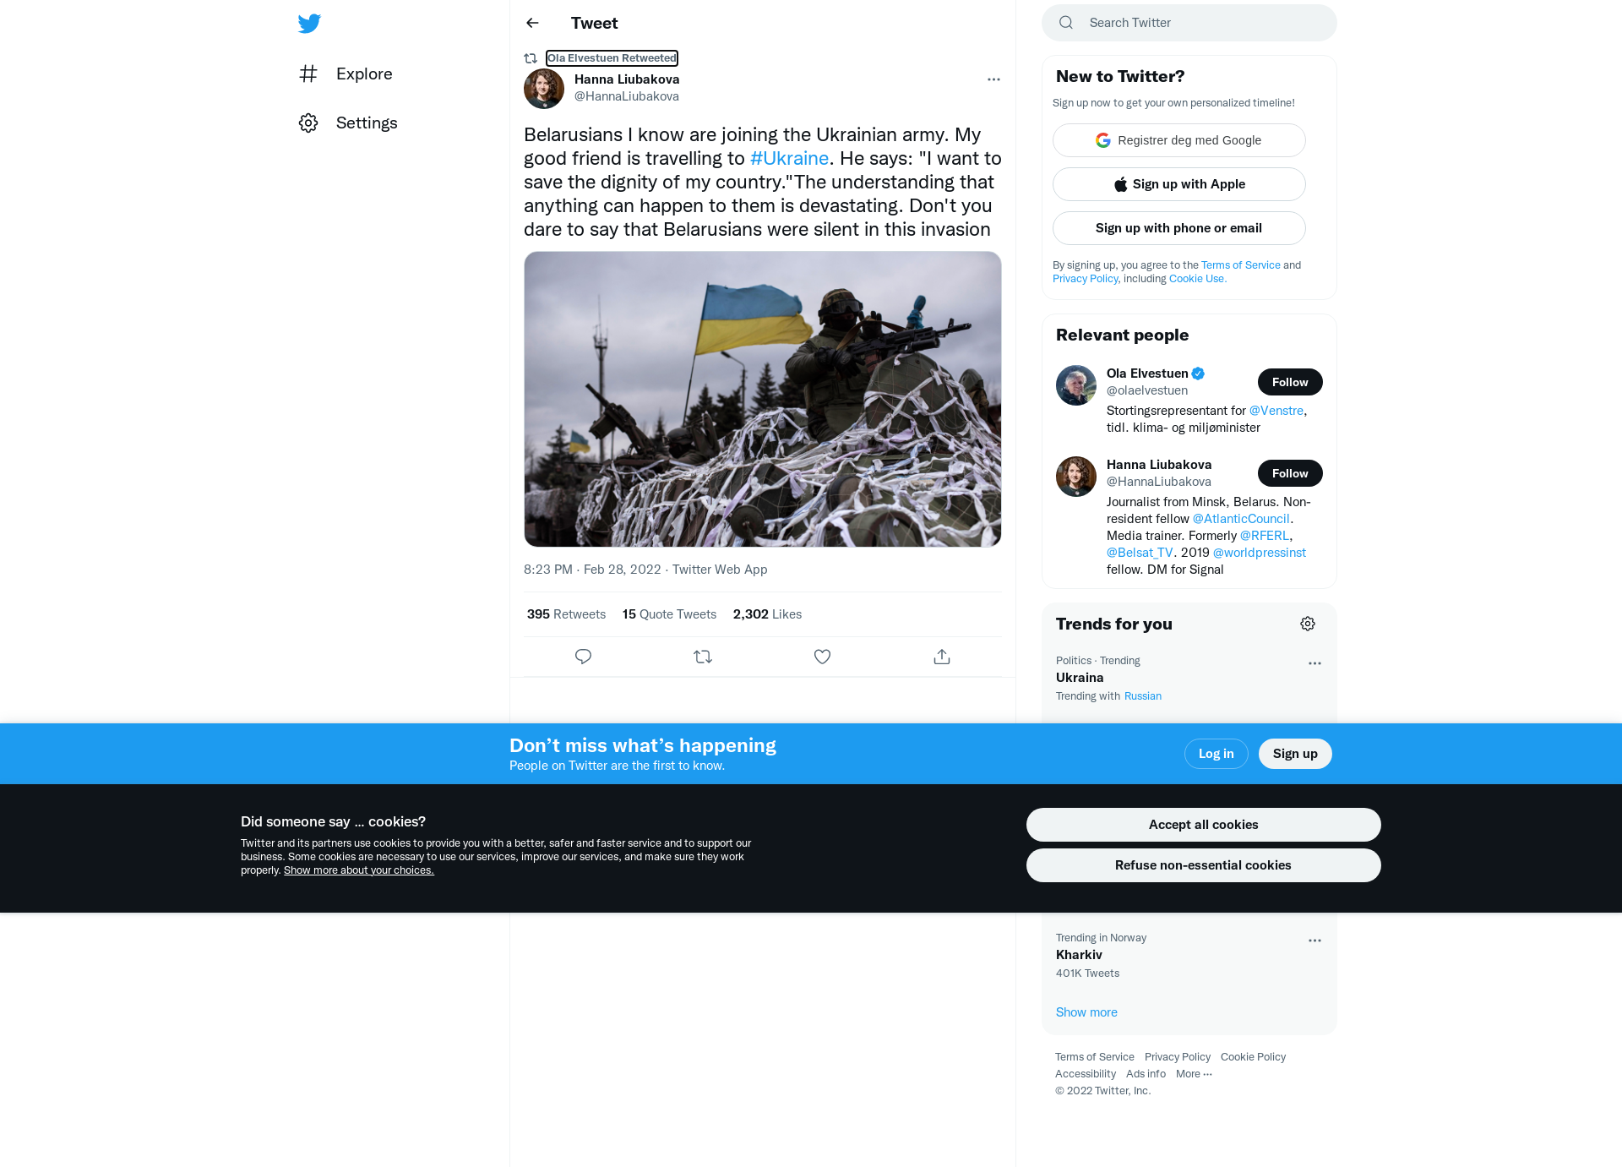This screenshot has width=1622, height=1167.
Task: Go back using the arrow icon
Action: tap(532, 23)
